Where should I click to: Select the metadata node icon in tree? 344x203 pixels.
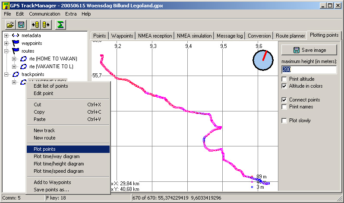[16, 35]
